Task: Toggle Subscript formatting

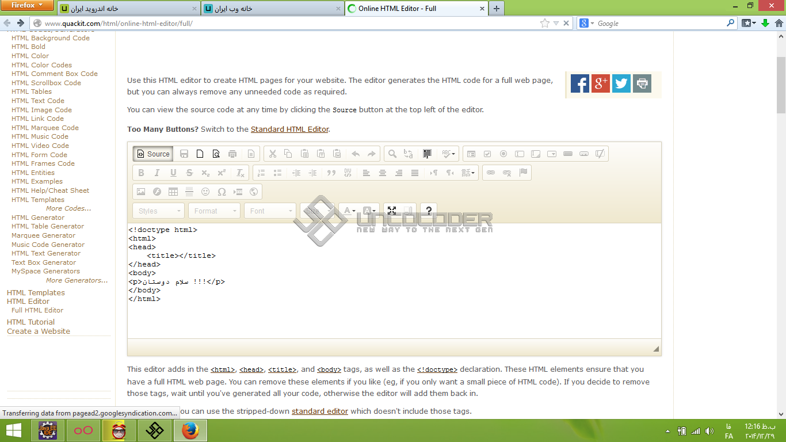Action: pos(205,173)
